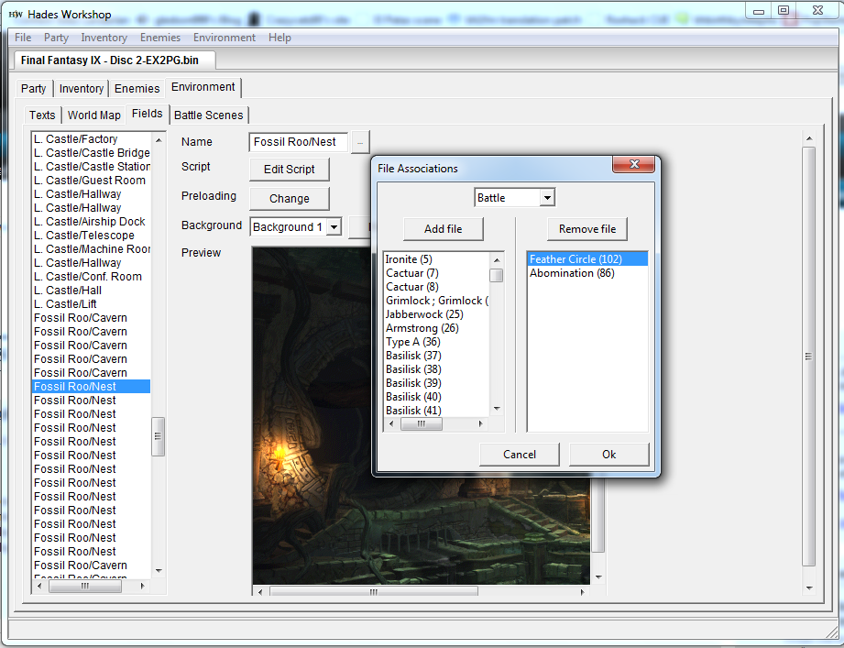Image resolution: width=844 pixels, height=648 pixels.
Task: Select L. Castle/Hall in field list
Action: (92, 291)
